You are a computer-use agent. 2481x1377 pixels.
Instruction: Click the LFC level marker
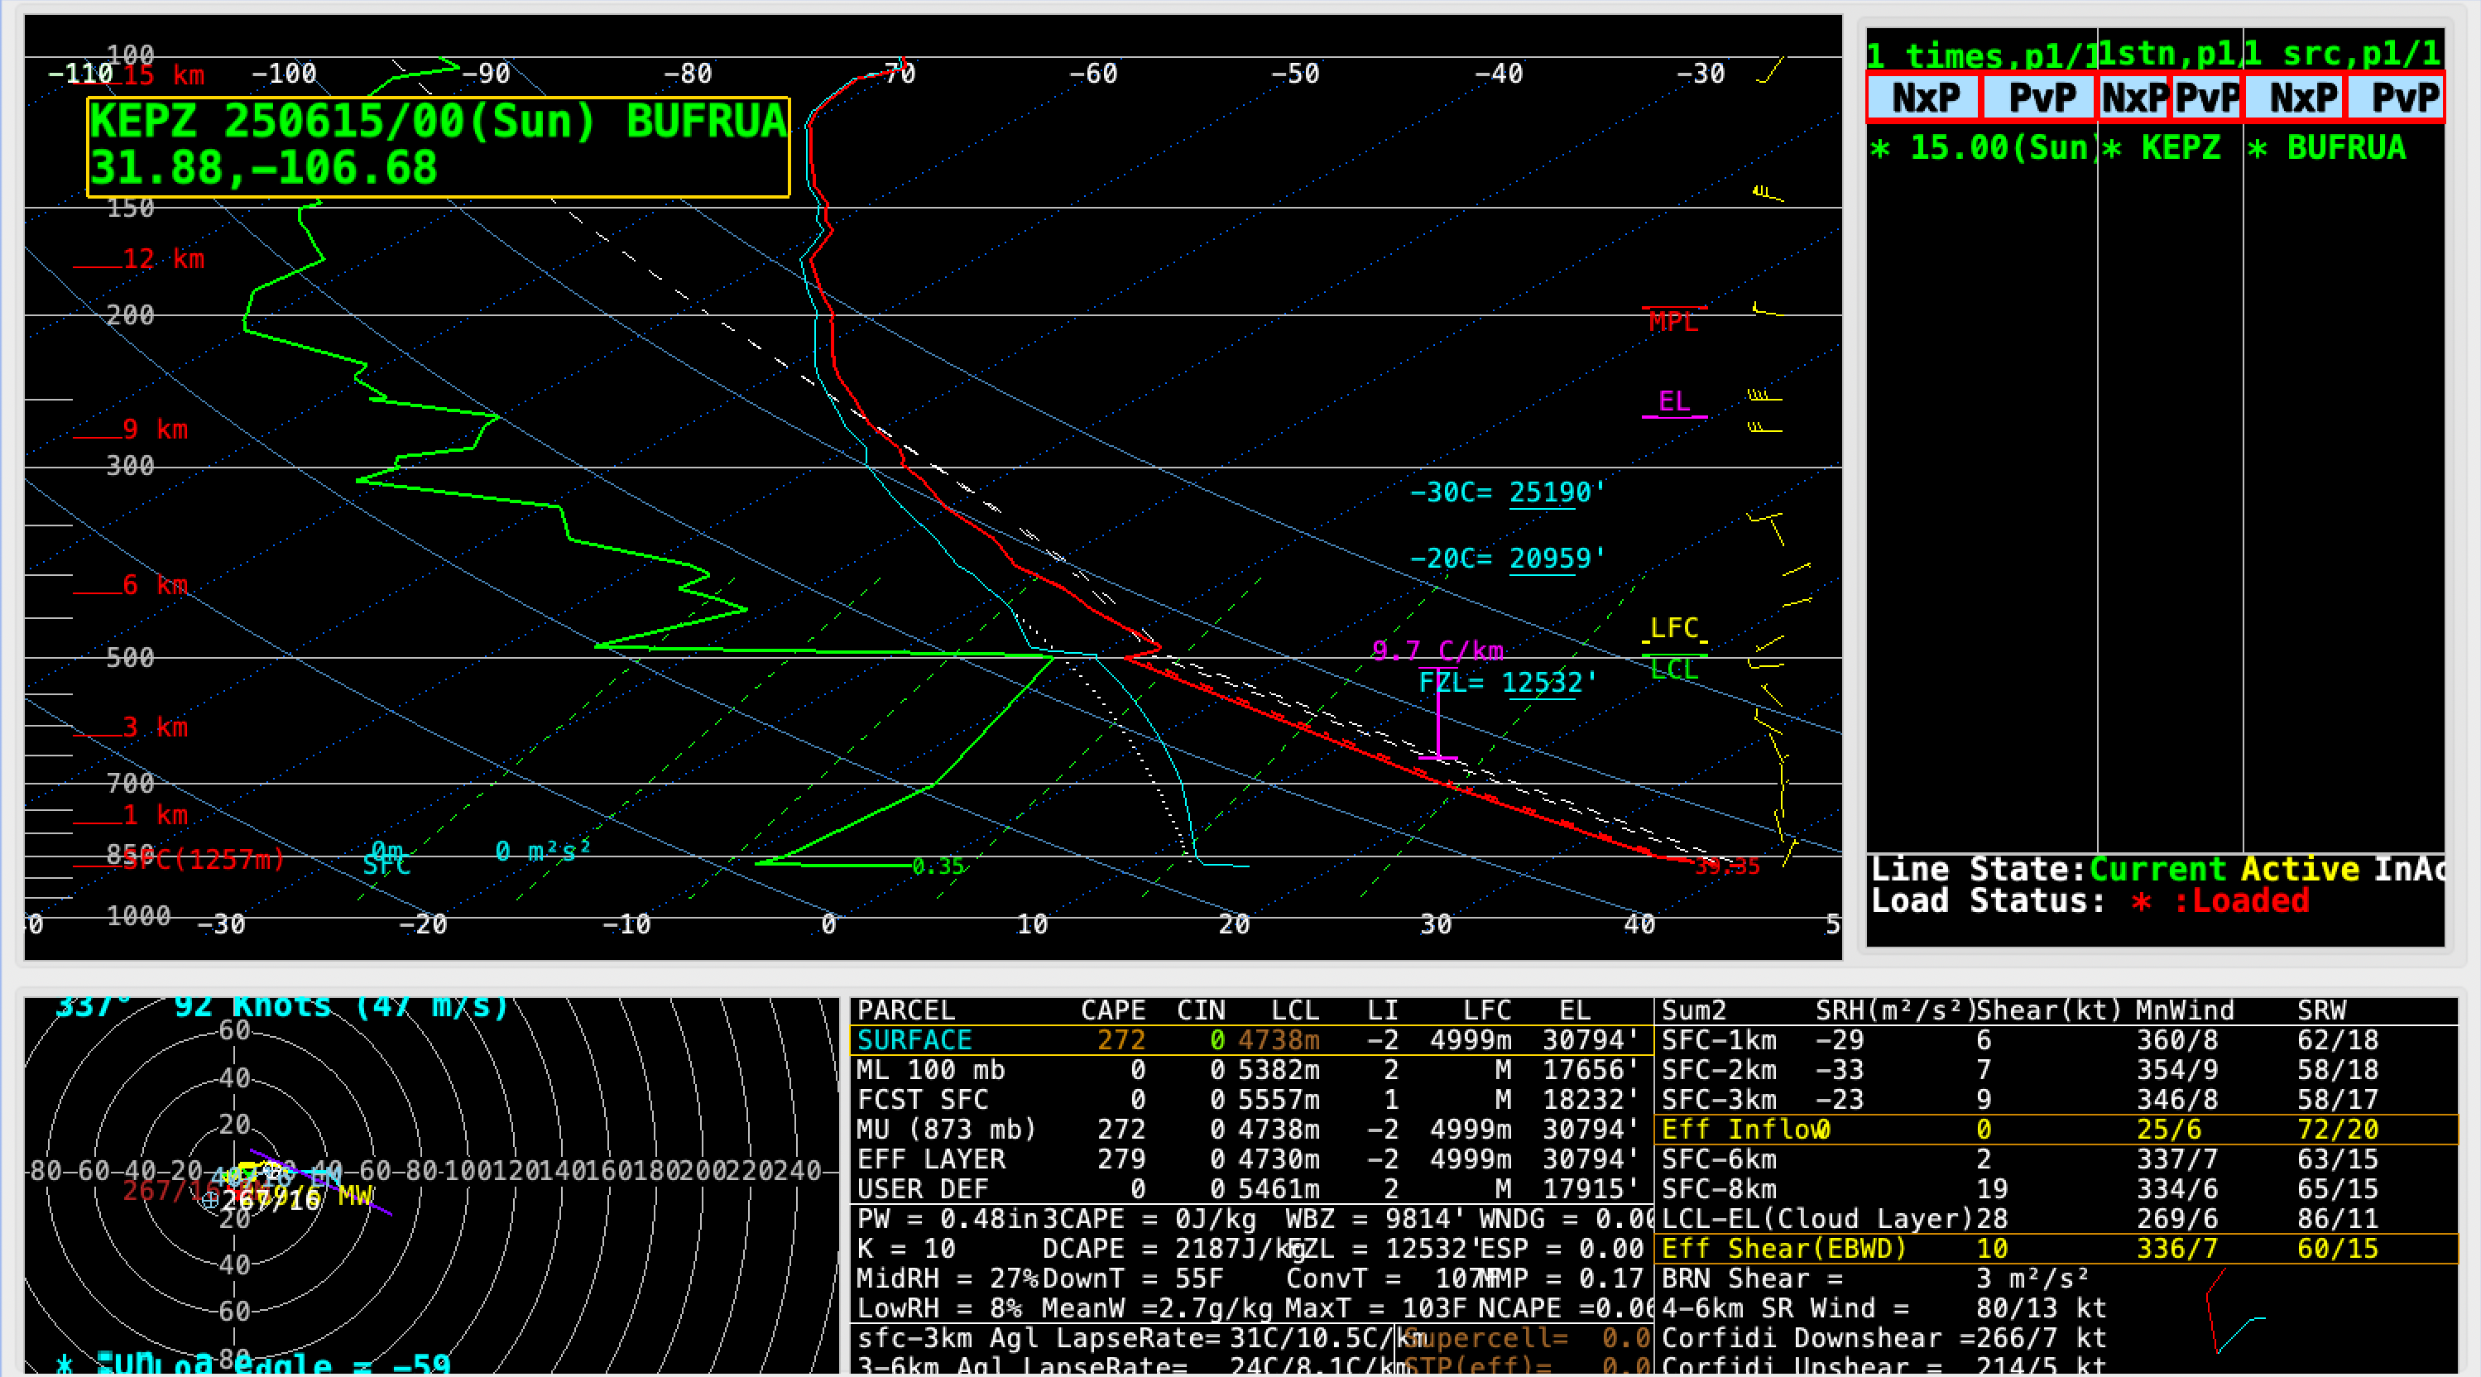coord(1675,629)
